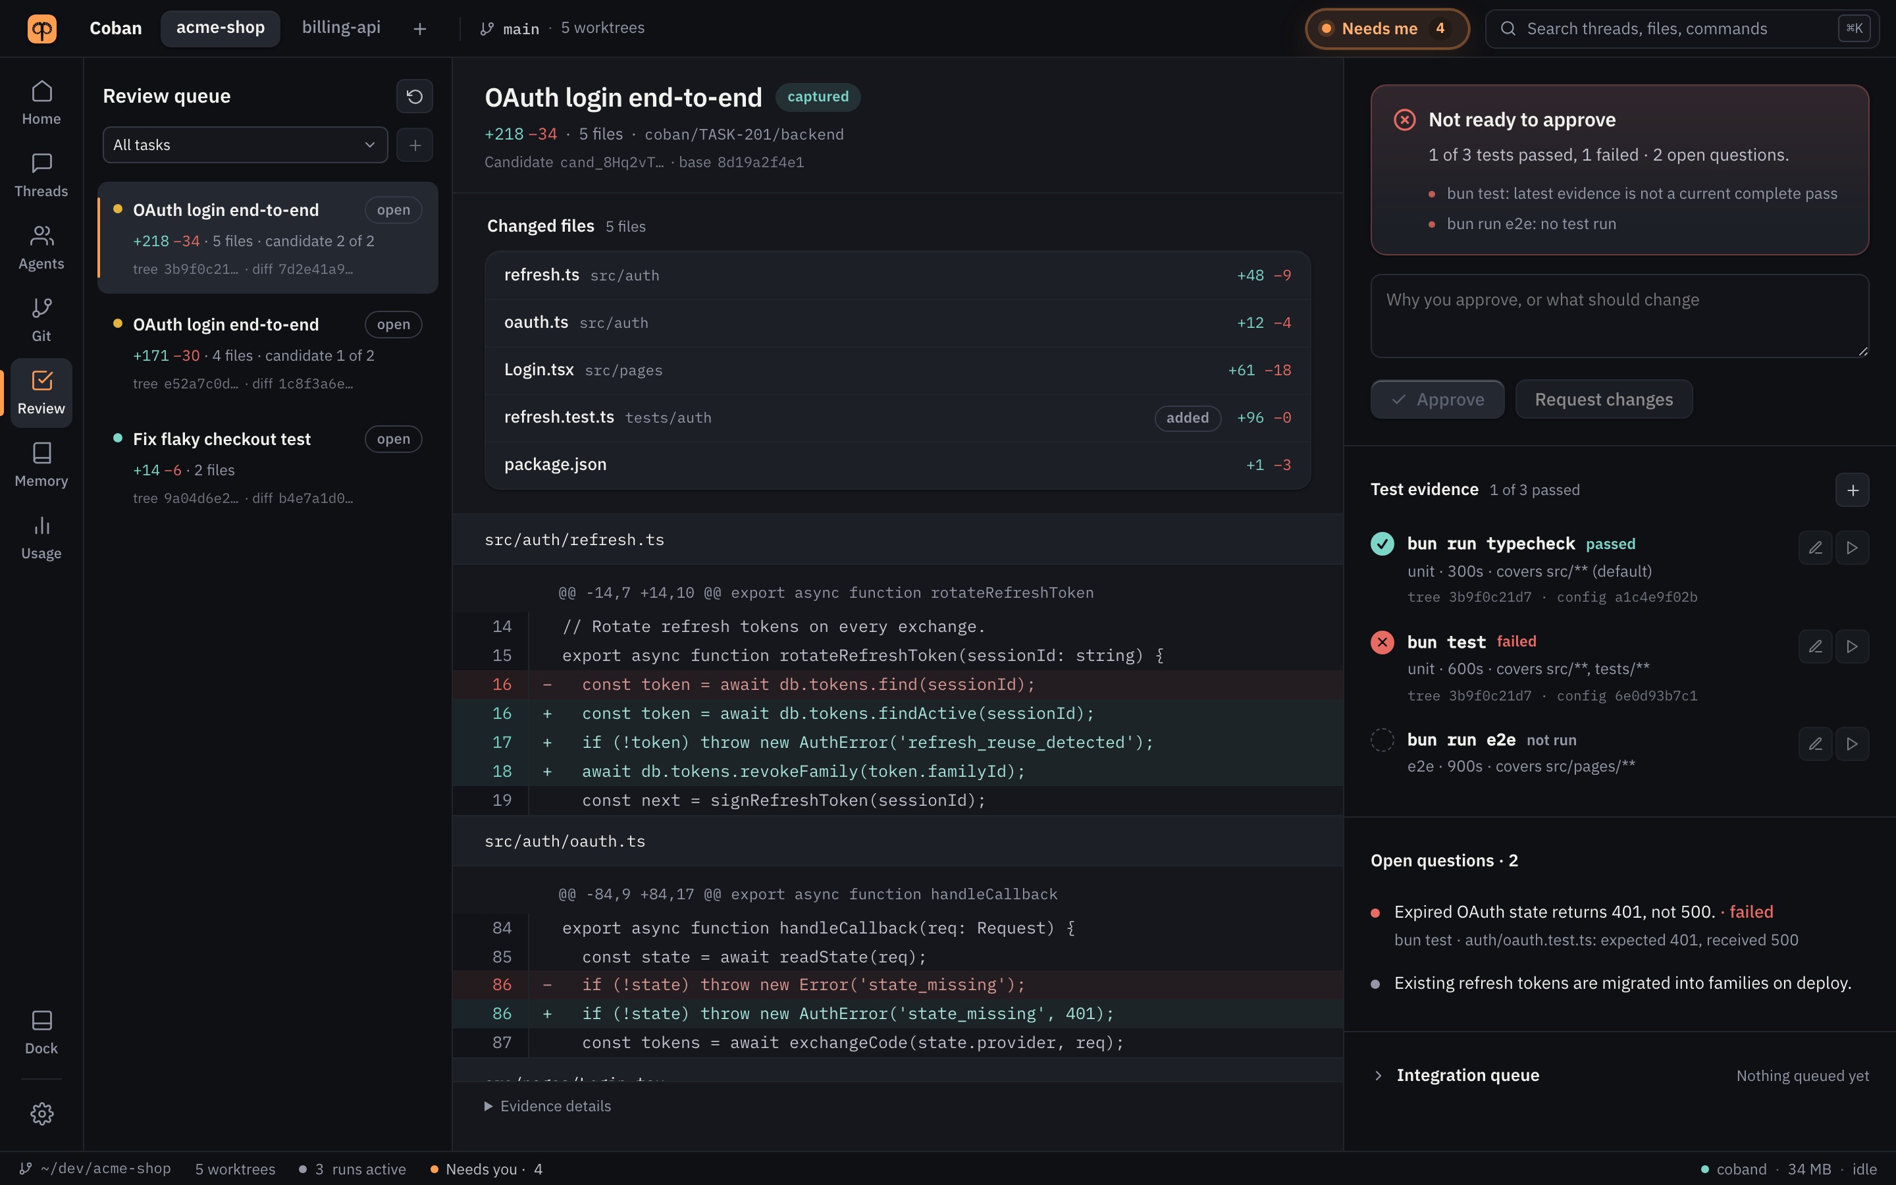Open Threads in the sidebar
This screenshot has height=1185, width=1896.
click(41, 174)
